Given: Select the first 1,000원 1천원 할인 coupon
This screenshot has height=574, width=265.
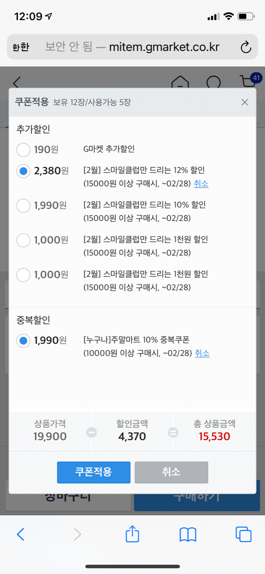Looking at the screenshot, I should click(23, 240).
